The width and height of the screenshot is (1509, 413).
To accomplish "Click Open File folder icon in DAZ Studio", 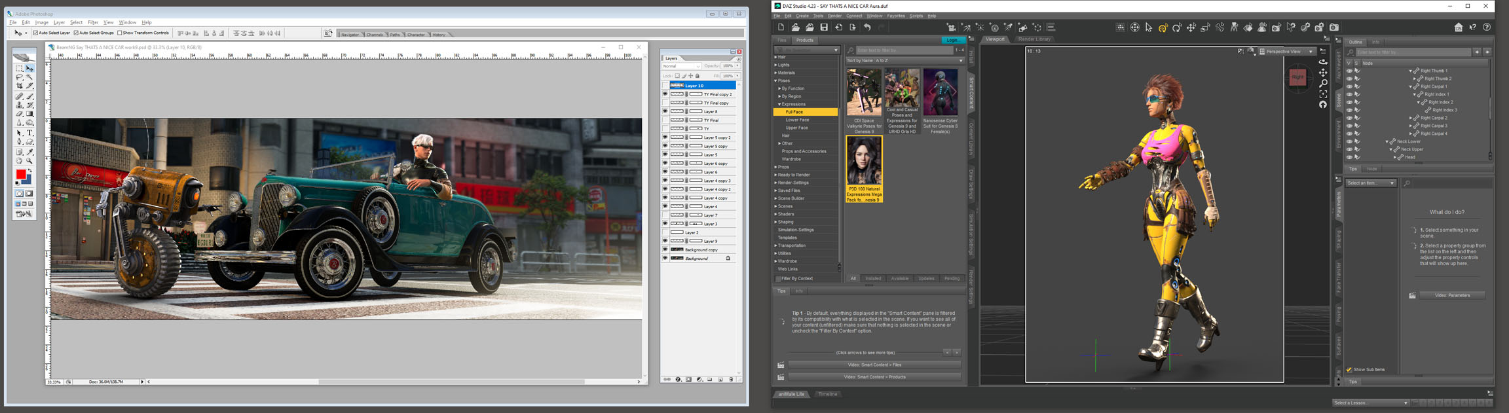I will (x=795, y=27).
